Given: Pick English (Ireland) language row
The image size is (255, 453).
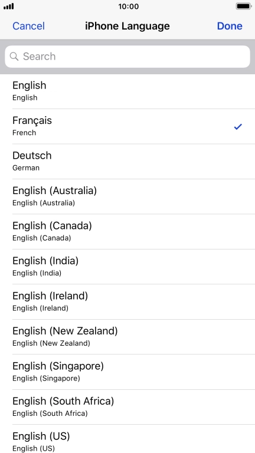Looking at the screenshot, I should click(127, 302).
